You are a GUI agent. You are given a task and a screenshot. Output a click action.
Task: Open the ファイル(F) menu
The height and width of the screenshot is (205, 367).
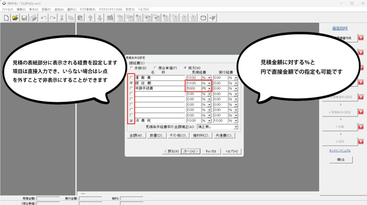click(x=8, y=9)
